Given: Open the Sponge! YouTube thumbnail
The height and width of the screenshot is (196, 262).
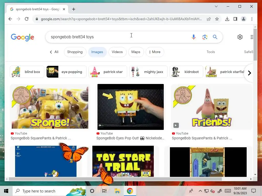Looking at the screenshot, I should coord(50,107).
